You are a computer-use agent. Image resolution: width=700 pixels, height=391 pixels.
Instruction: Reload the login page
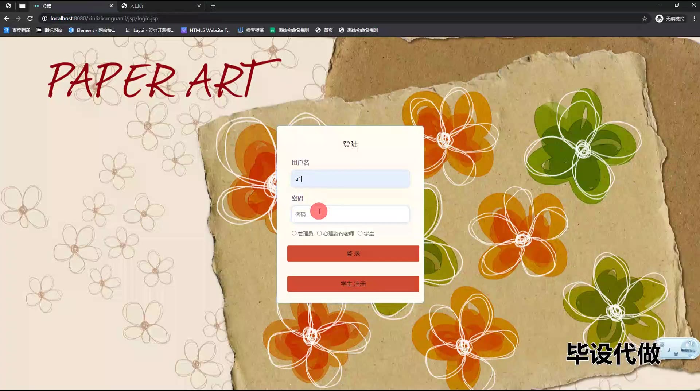coord(30,18)
